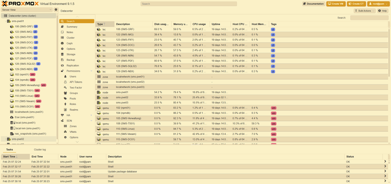Switch to the Cluster log tab
The width and height of the screenshot is (391, 184).
coord(40,150)
